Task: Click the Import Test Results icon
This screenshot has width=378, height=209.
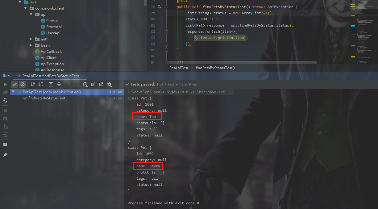Action: [93, 84]
